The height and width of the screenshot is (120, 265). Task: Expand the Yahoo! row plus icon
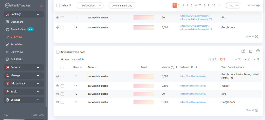pyautogui.click(x=57, y=86)
